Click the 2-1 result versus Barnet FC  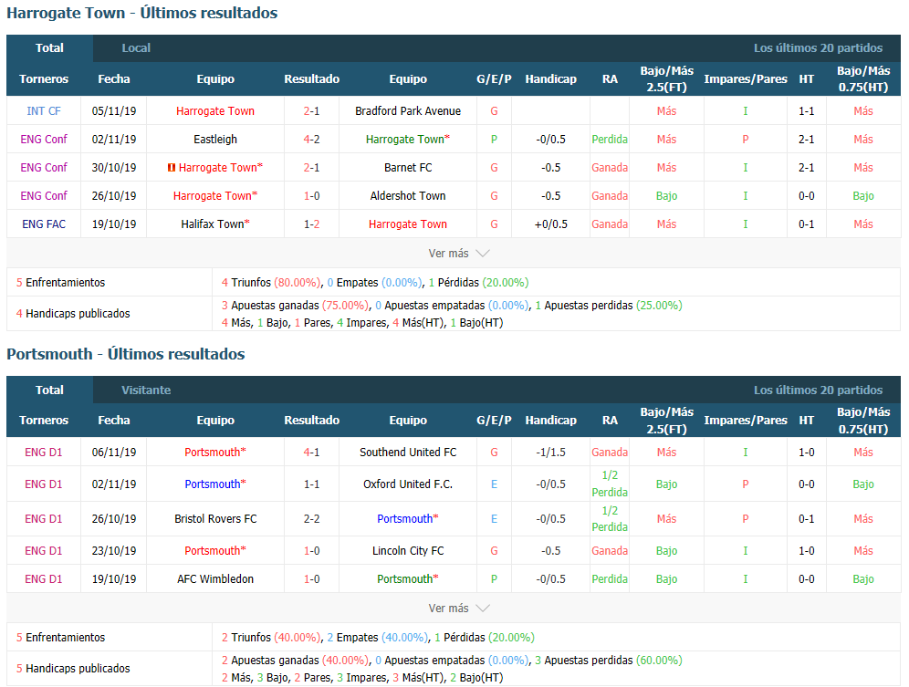click(x=311, y=168)
